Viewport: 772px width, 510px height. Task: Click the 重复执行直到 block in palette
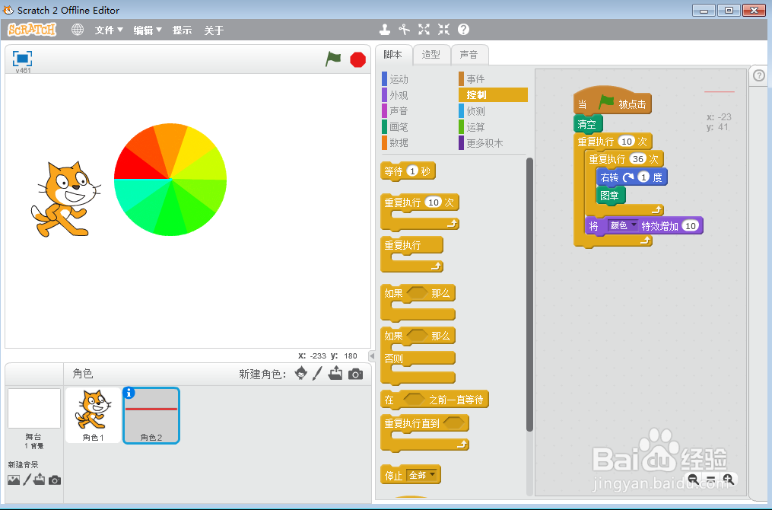click(x=425, y=433)
